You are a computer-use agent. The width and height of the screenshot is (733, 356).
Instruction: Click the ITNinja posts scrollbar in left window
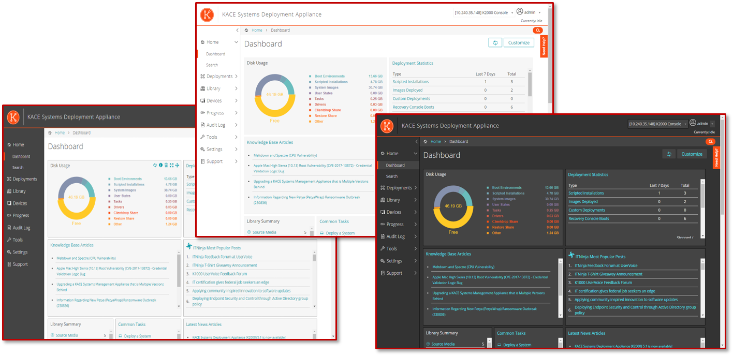click(314, 279)
